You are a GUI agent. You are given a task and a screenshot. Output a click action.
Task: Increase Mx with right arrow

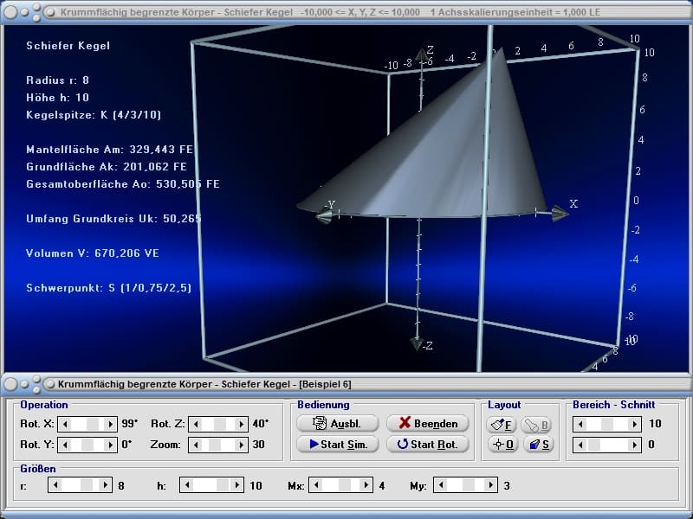[366, 485]
